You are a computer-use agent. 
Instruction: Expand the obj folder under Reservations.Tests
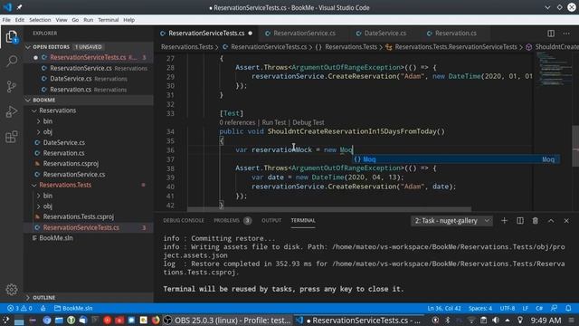coord(89,206)
